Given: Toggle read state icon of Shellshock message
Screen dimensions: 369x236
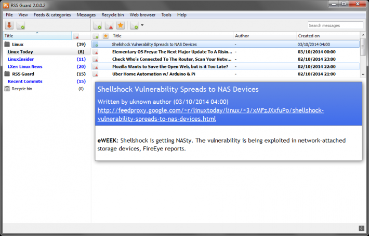Looking at the screenshot, I should pos(95,45).
